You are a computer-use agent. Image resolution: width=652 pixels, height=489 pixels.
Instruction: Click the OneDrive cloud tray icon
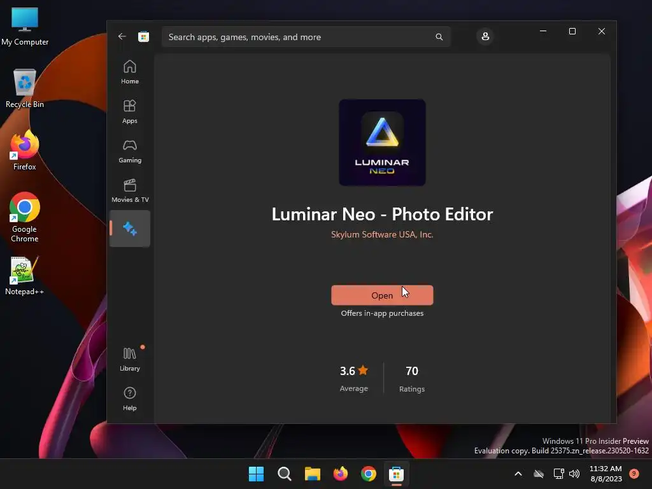(539, 474)
